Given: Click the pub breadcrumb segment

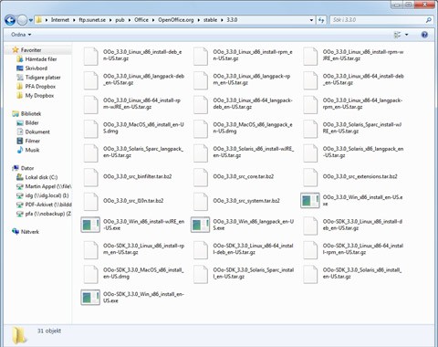Looking at the screenshot, I should pyautogui.click(x=120, y=20).
